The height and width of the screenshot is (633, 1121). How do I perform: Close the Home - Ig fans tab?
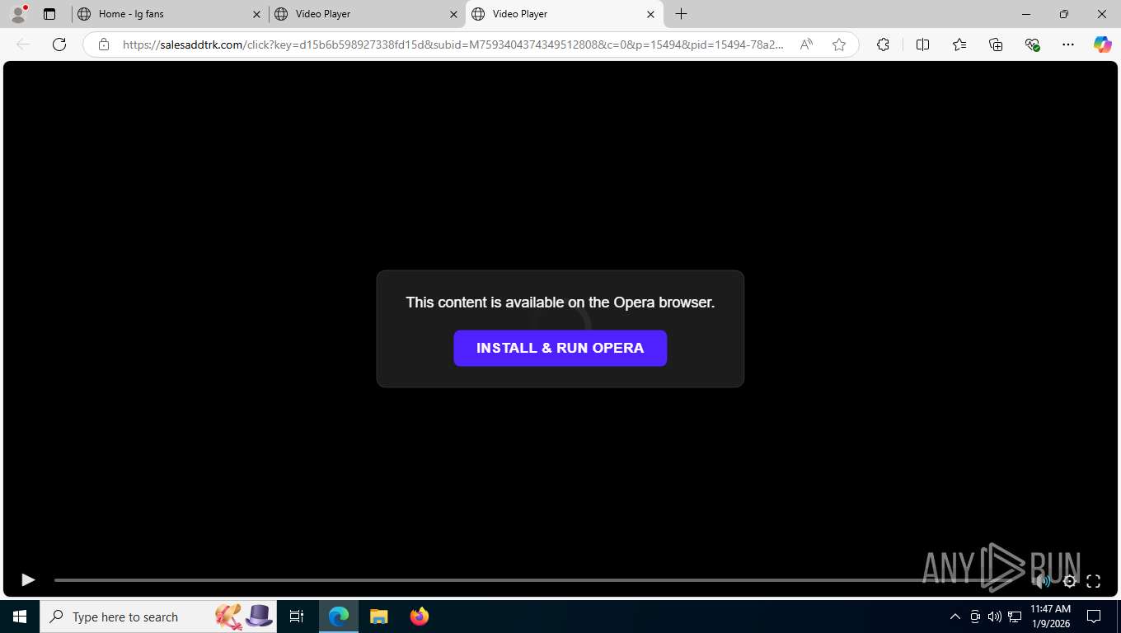[x=256, y=14]
